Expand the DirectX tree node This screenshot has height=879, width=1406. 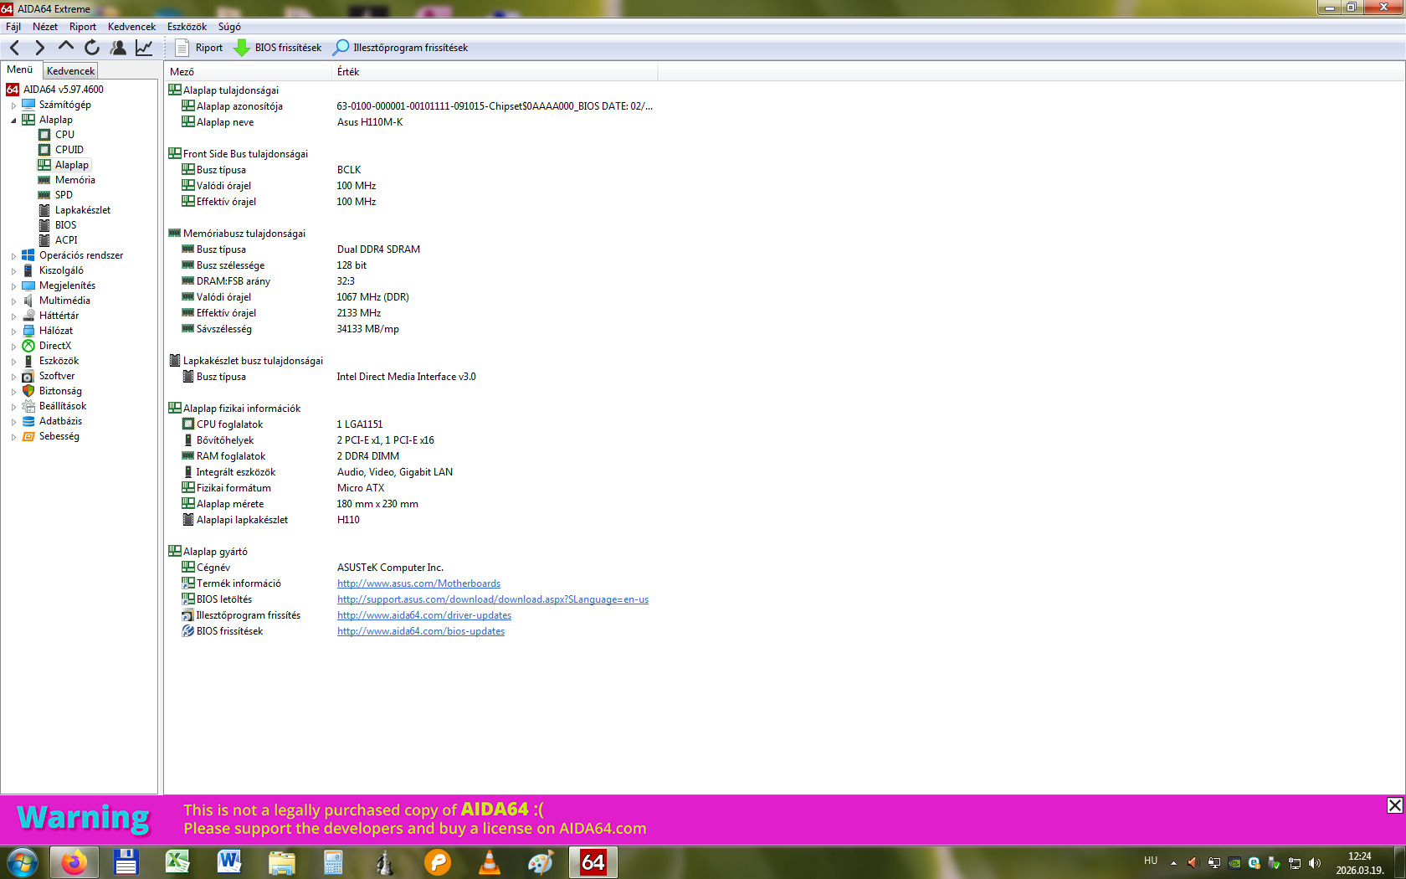pyautogui.click(x=13, y=347)
